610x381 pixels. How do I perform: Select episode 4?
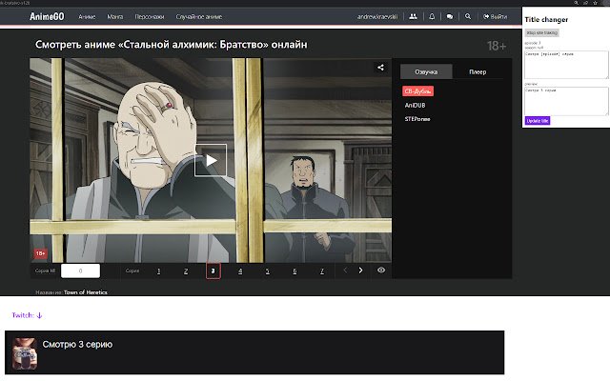pos(240,271)
